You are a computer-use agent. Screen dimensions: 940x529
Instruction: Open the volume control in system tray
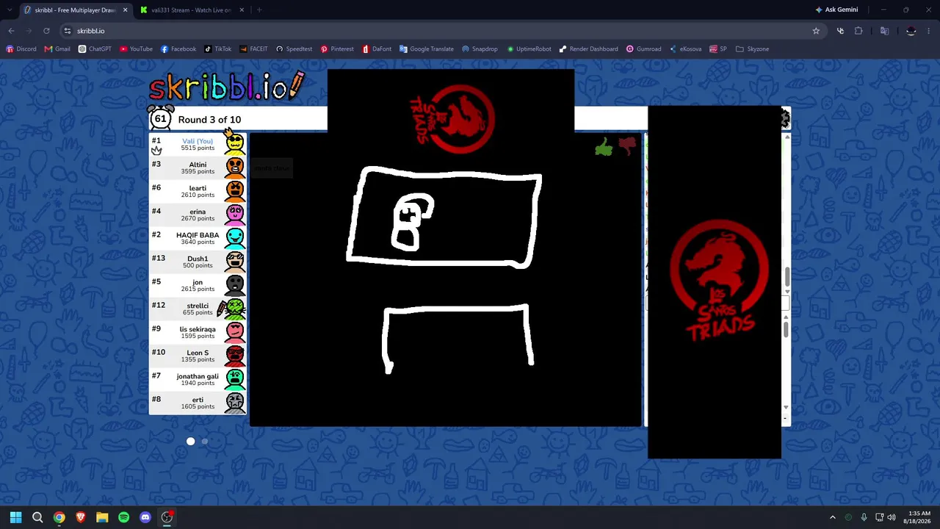click(x=892, y=517)
